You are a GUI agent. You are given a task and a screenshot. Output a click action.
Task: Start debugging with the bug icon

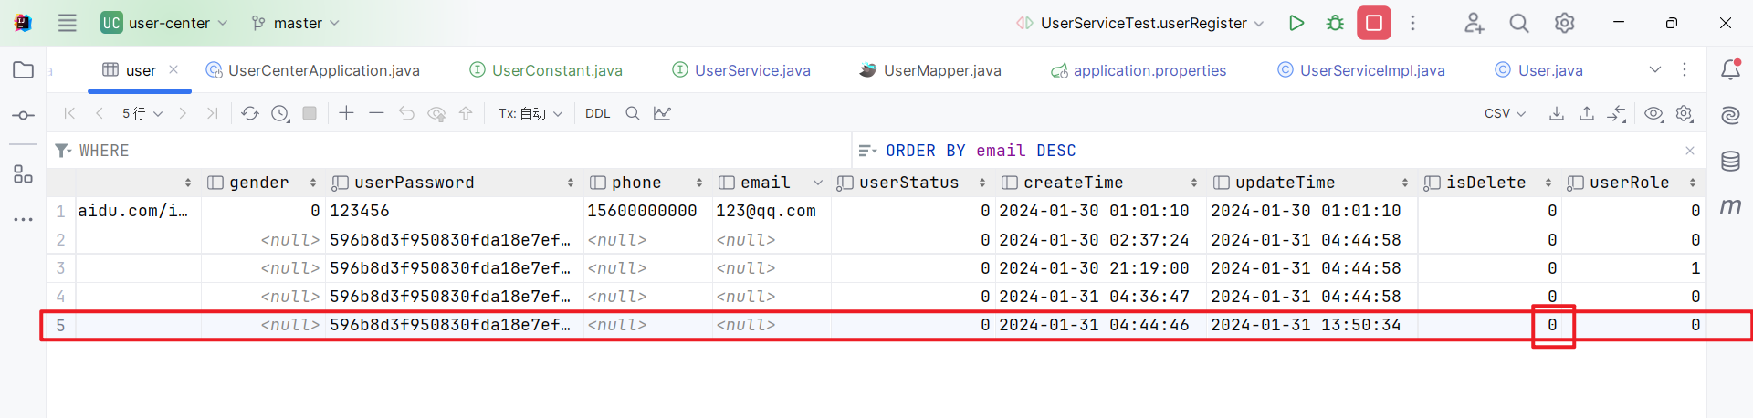(1335, 23)
